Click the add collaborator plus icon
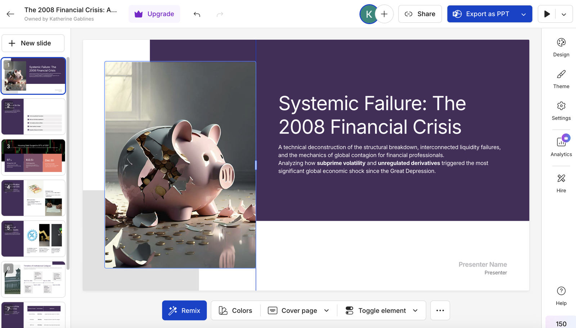This screenshot has width=576, height=328. pyautogui.click(x=384, y=14)
